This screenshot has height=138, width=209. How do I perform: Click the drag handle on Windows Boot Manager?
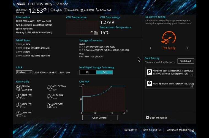point(192,75)
